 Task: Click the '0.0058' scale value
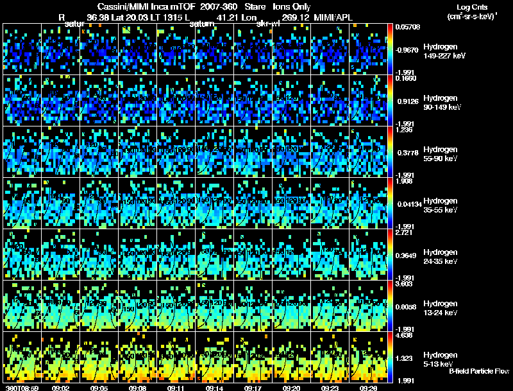pos(406,307)
